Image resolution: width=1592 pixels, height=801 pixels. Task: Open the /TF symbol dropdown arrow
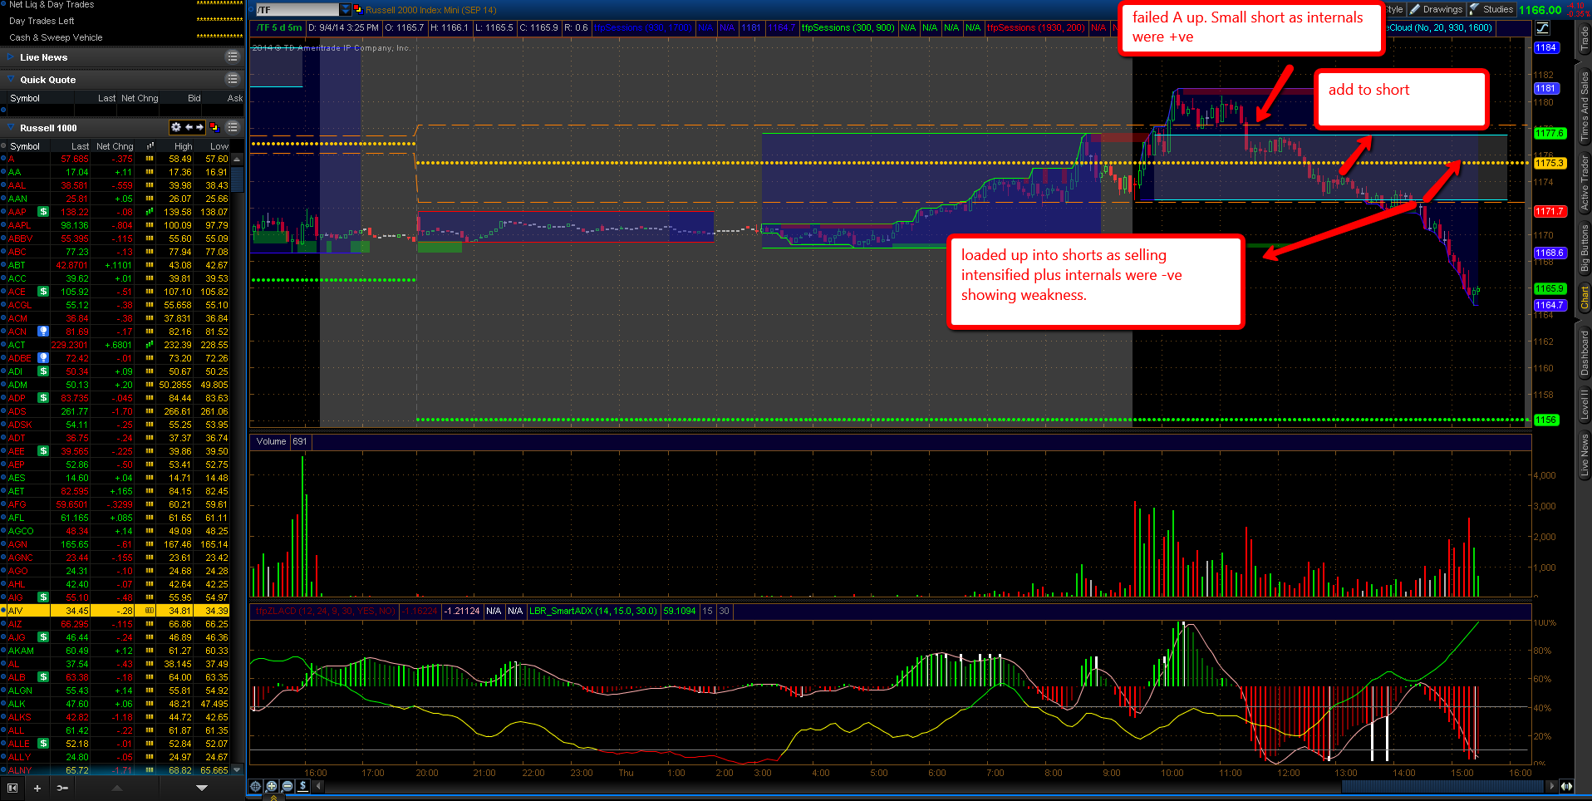tap(346, 9)
